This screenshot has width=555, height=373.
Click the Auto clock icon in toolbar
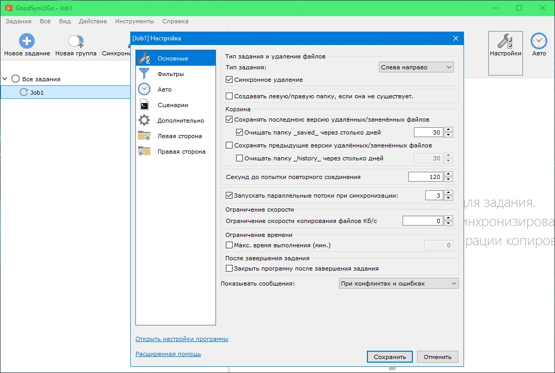click(538, 41)
